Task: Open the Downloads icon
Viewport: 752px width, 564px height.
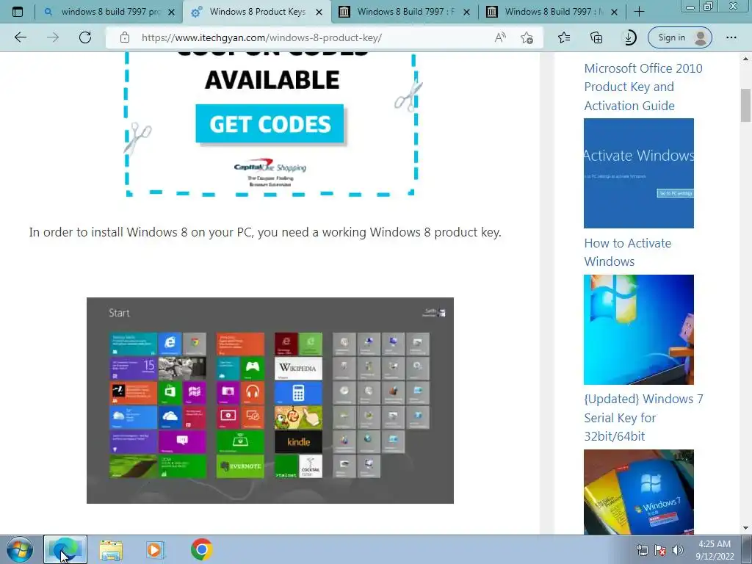Action: (x=629, y=37)
